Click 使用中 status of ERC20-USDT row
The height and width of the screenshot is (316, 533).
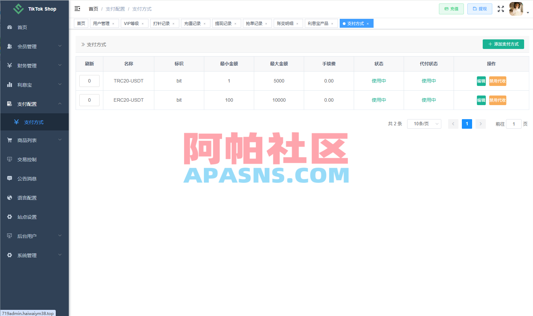click(x=379, y=100)
